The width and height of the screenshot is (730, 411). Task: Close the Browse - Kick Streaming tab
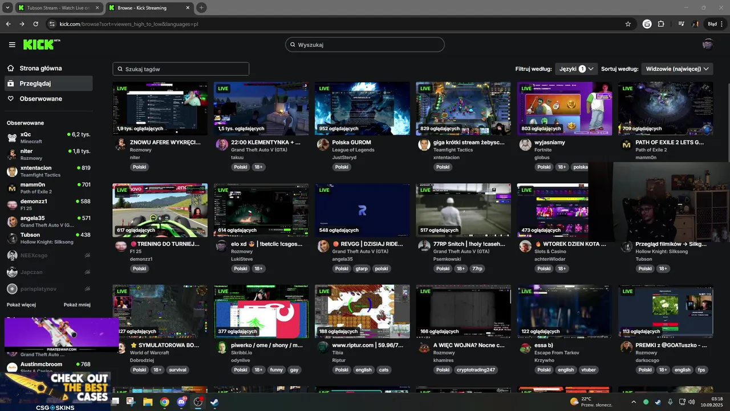pyautogui.click(x=187, y=8)
